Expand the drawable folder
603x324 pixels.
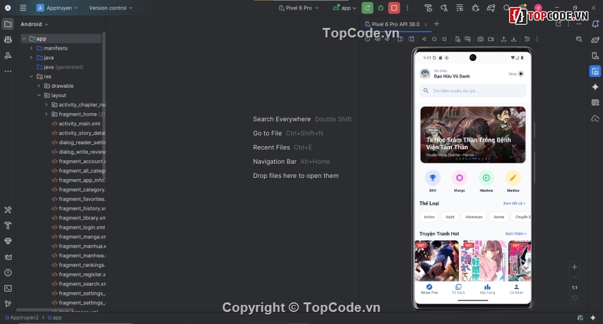click(39, 86)
